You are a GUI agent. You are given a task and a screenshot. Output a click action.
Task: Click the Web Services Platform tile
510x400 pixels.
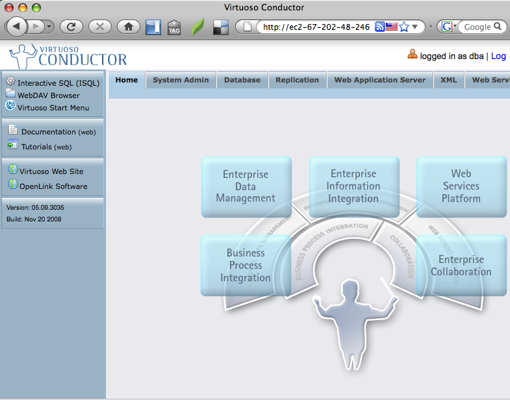coord(461,186)
